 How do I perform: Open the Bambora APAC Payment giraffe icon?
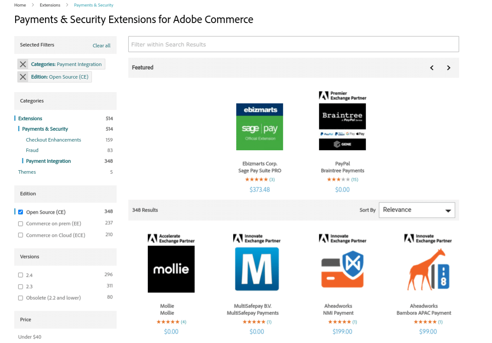428,269
